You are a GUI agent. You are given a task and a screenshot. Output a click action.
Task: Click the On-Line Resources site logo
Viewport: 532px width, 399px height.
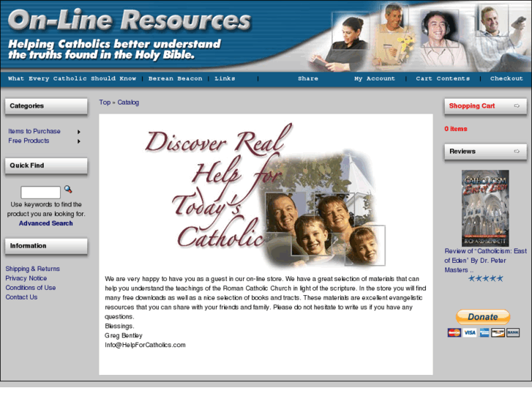click(x=129, y=20)
